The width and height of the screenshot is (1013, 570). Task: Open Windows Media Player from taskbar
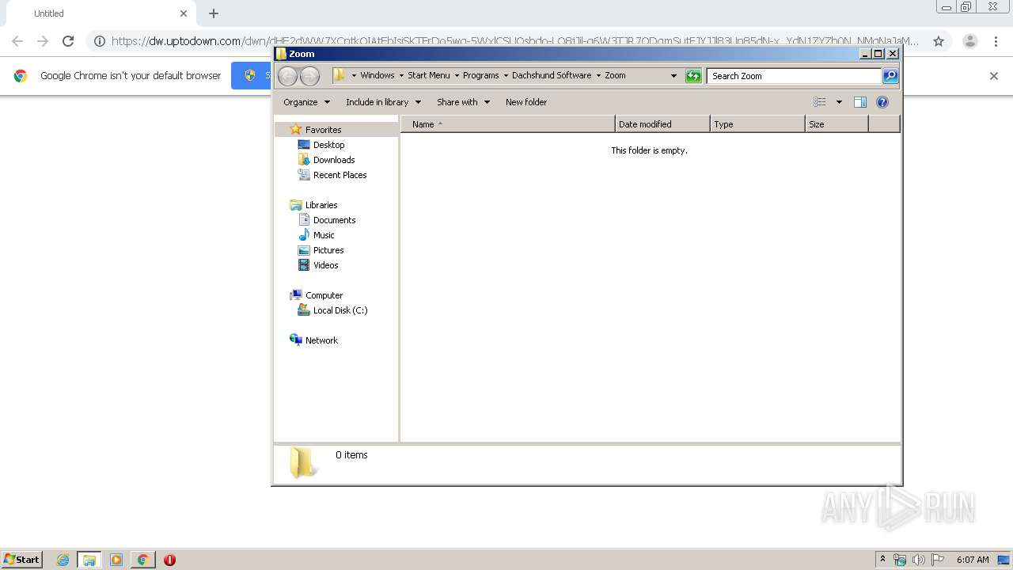point(116,560)
